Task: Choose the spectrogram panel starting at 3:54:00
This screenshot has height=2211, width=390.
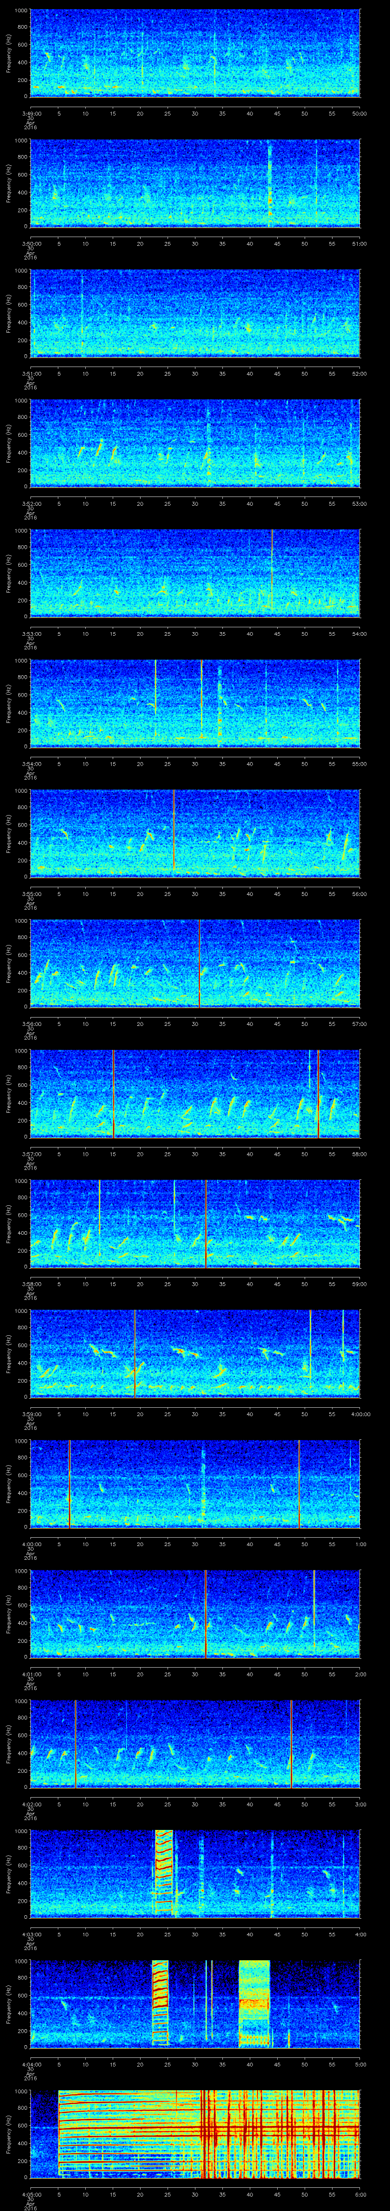Action: tap(195, 703)
